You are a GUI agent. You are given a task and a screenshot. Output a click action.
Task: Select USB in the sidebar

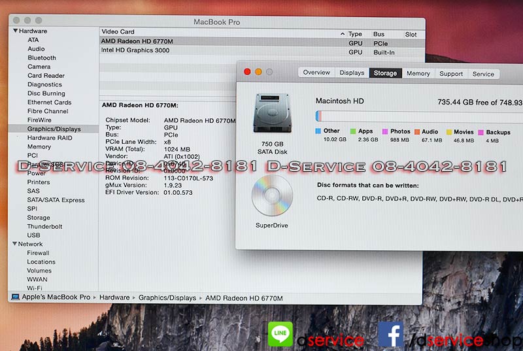point(33,235)
